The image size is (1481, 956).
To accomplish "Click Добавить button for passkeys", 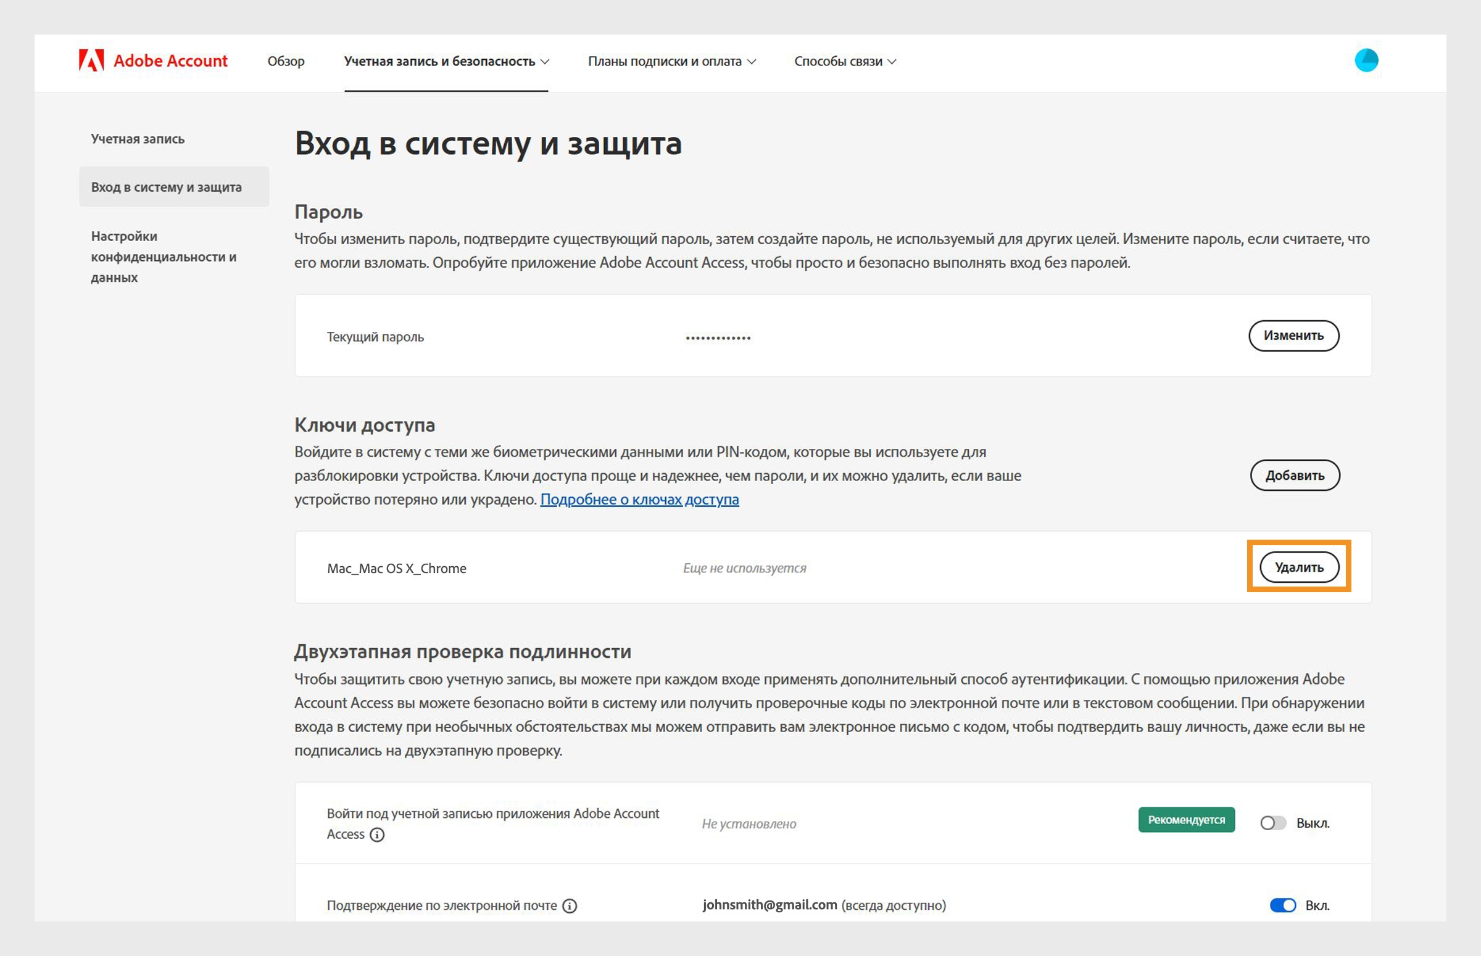I will pyautogui.click(x=1295, y=476).
